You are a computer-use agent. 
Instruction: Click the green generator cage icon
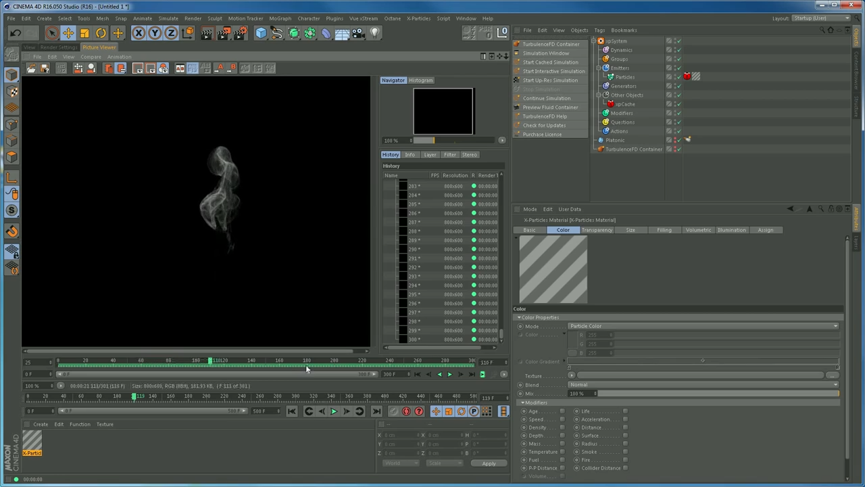[x=294, y=33]
